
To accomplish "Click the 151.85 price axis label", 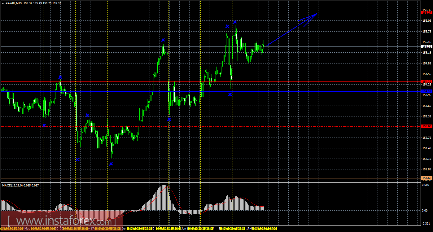I will pyautogui.click(x=427, y=169).
